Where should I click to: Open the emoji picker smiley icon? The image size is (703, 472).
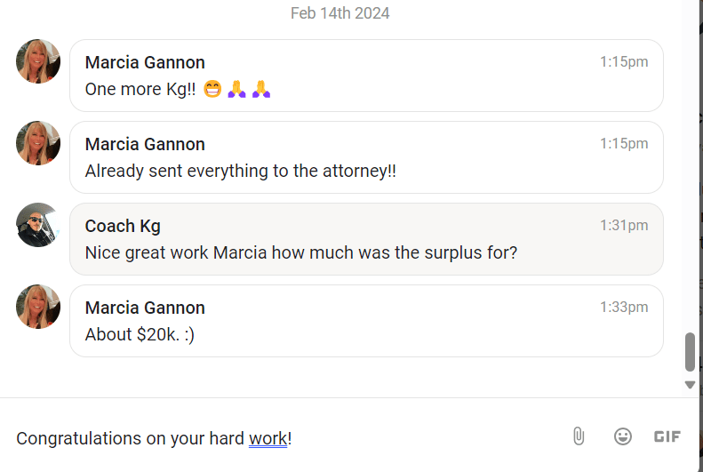[x=623, y=436]
